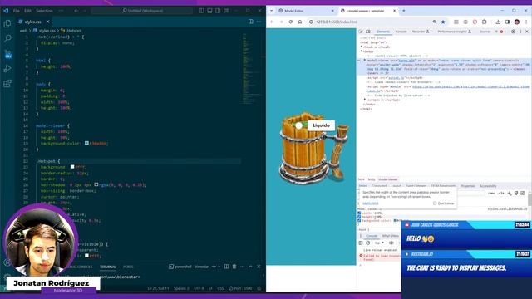
Task: Expand the head element node
Action: click(x=362, y=47)
